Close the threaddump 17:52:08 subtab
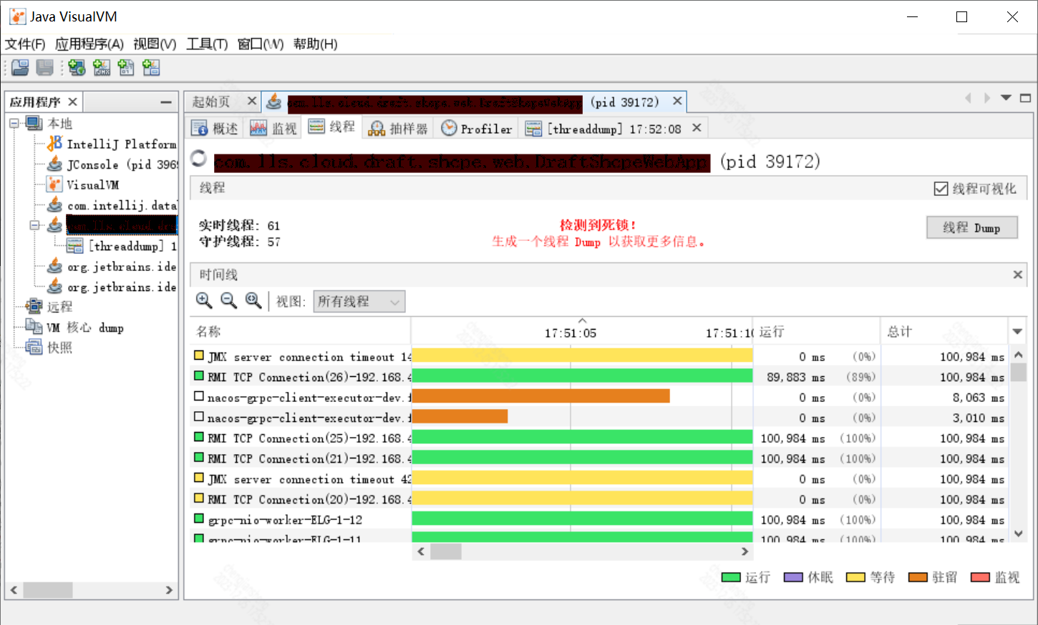Image resolution: width=1038 pixels, height=625 pixels. (697, 128)
